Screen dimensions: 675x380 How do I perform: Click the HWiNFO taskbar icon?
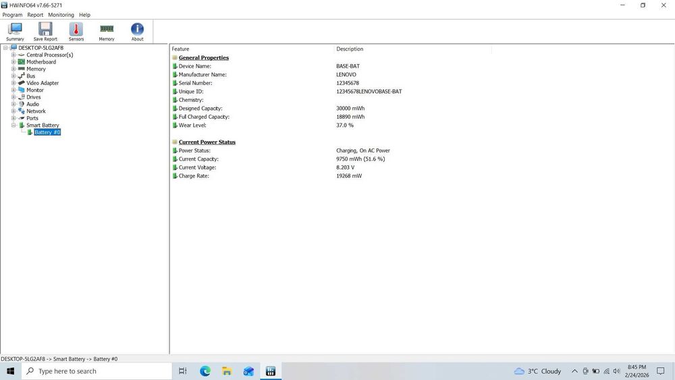(271, 371)
